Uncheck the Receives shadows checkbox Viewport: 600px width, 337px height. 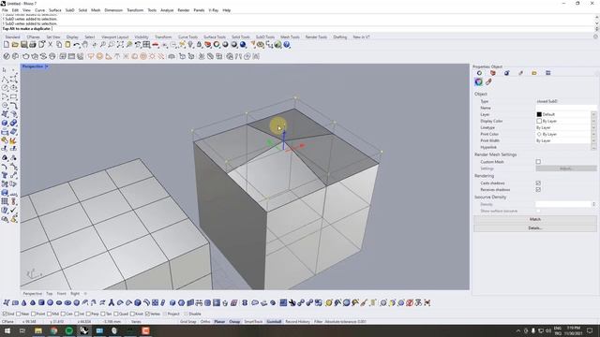pos(538,189)
